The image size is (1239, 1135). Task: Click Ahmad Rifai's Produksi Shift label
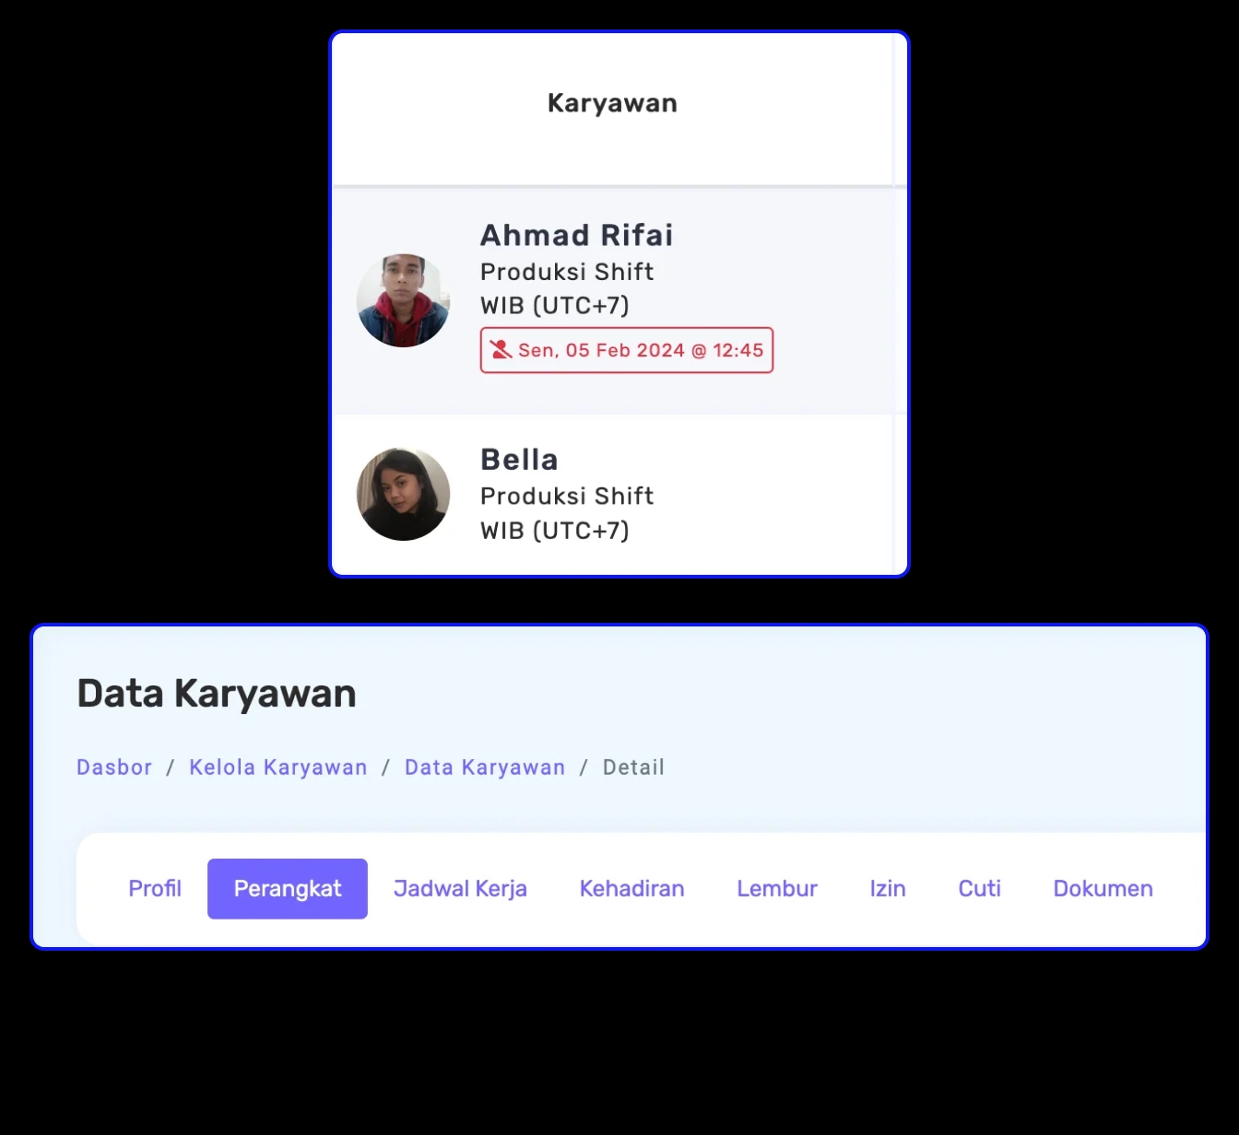click(x=567, y=272)
